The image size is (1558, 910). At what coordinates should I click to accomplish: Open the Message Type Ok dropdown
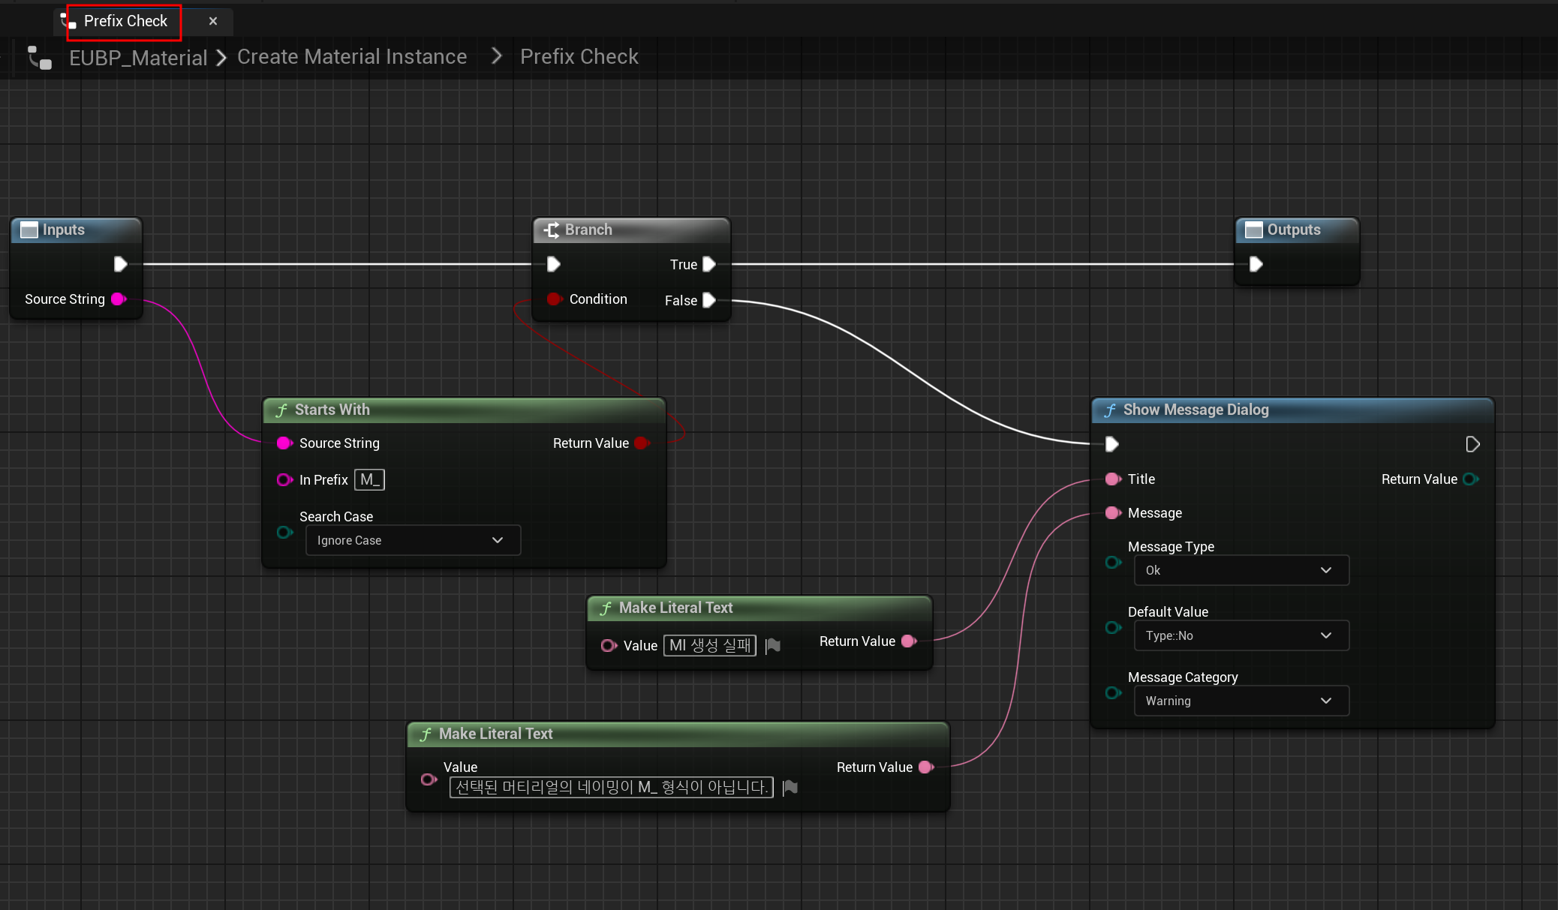coord(1241,570)
